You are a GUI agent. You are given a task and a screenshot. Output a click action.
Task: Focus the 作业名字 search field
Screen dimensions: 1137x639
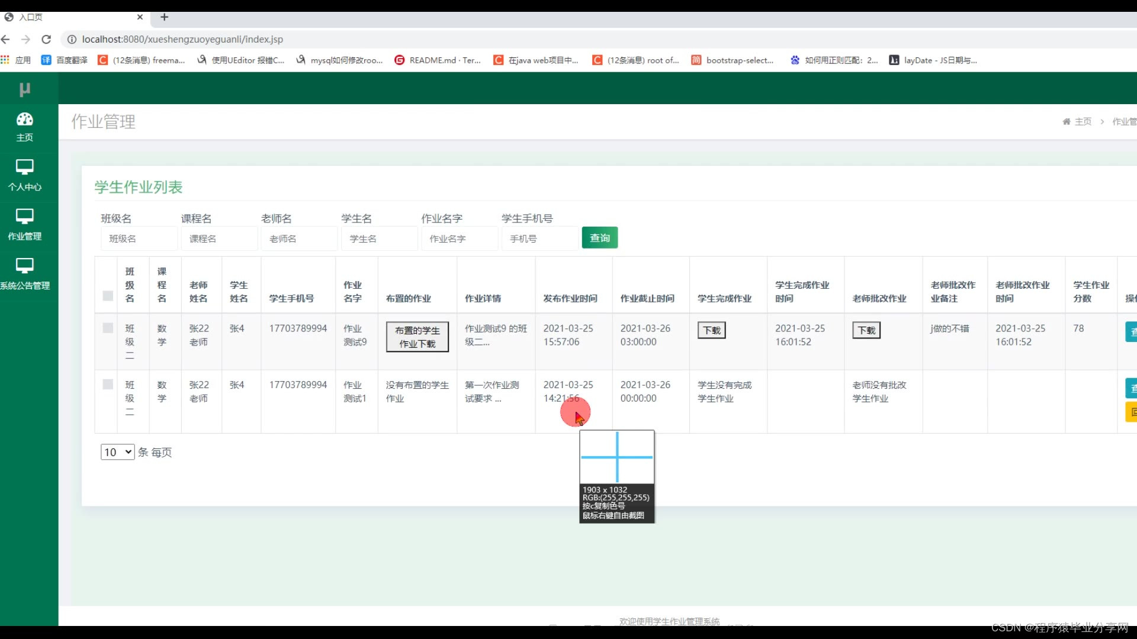pos(460,238)
